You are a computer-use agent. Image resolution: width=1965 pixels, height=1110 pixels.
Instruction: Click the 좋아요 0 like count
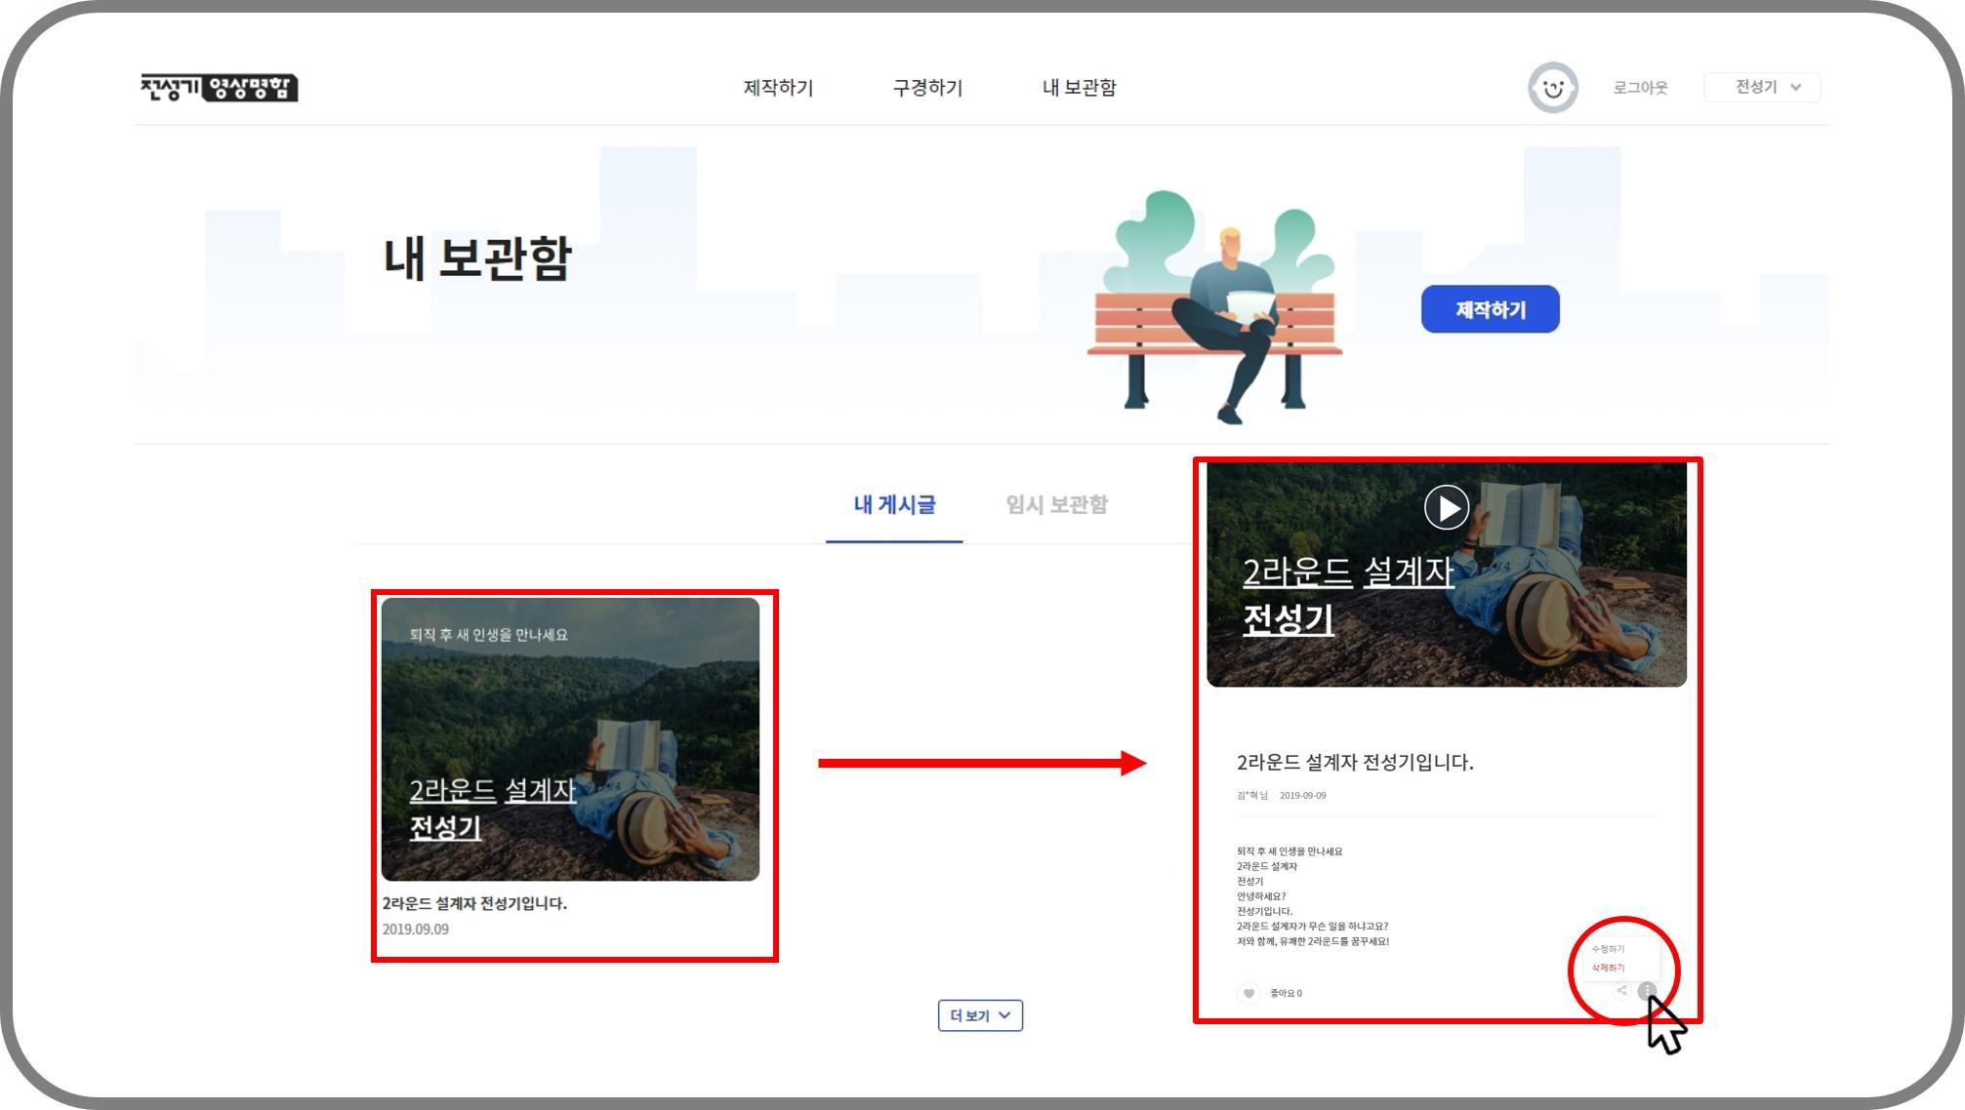point(1286,993)
